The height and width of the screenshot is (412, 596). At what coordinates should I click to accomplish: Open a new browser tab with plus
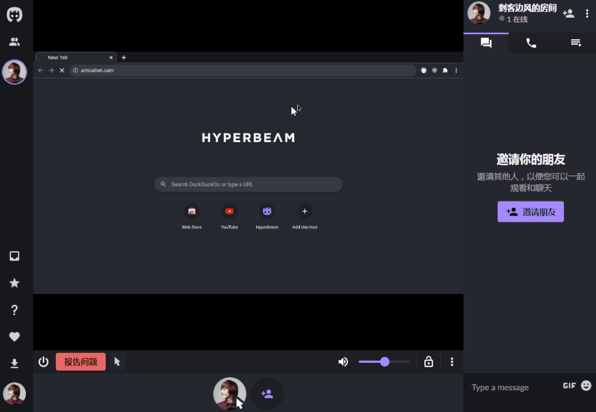(x=124, y=58)
